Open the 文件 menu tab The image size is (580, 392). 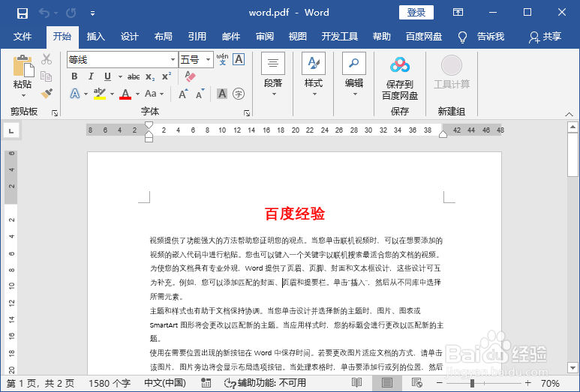23,37
